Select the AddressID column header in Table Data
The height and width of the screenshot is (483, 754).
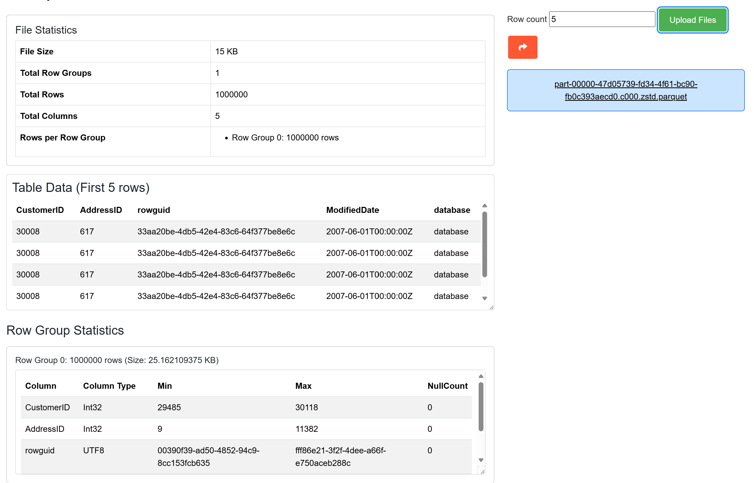point(101,210)
